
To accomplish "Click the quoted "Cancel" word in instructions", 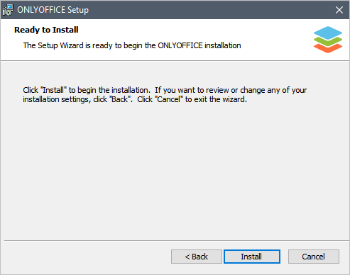I will point(169,99).
